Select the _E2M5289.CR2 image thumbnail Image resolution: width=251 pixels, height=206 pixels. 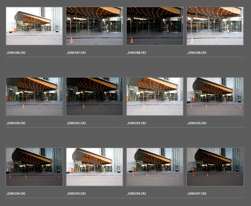(215, 26)
